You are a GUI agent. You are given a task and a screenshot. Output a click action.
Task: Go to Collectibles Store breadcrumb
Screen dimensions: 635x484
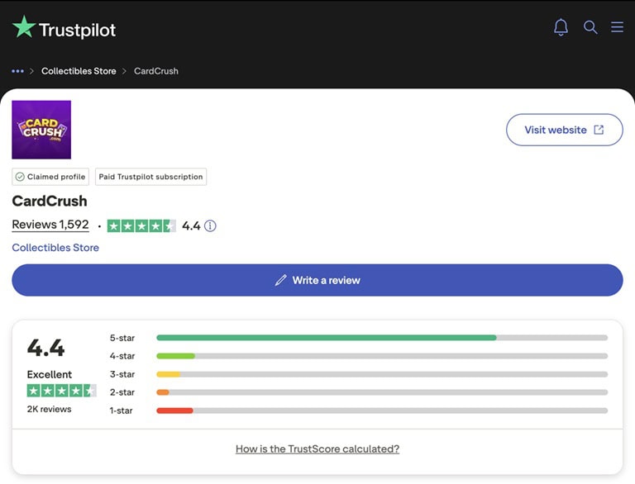(x=79, y=71)
